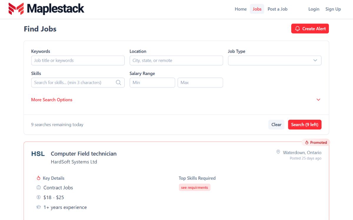Select the Jobs nav tab

click(257, 9)
